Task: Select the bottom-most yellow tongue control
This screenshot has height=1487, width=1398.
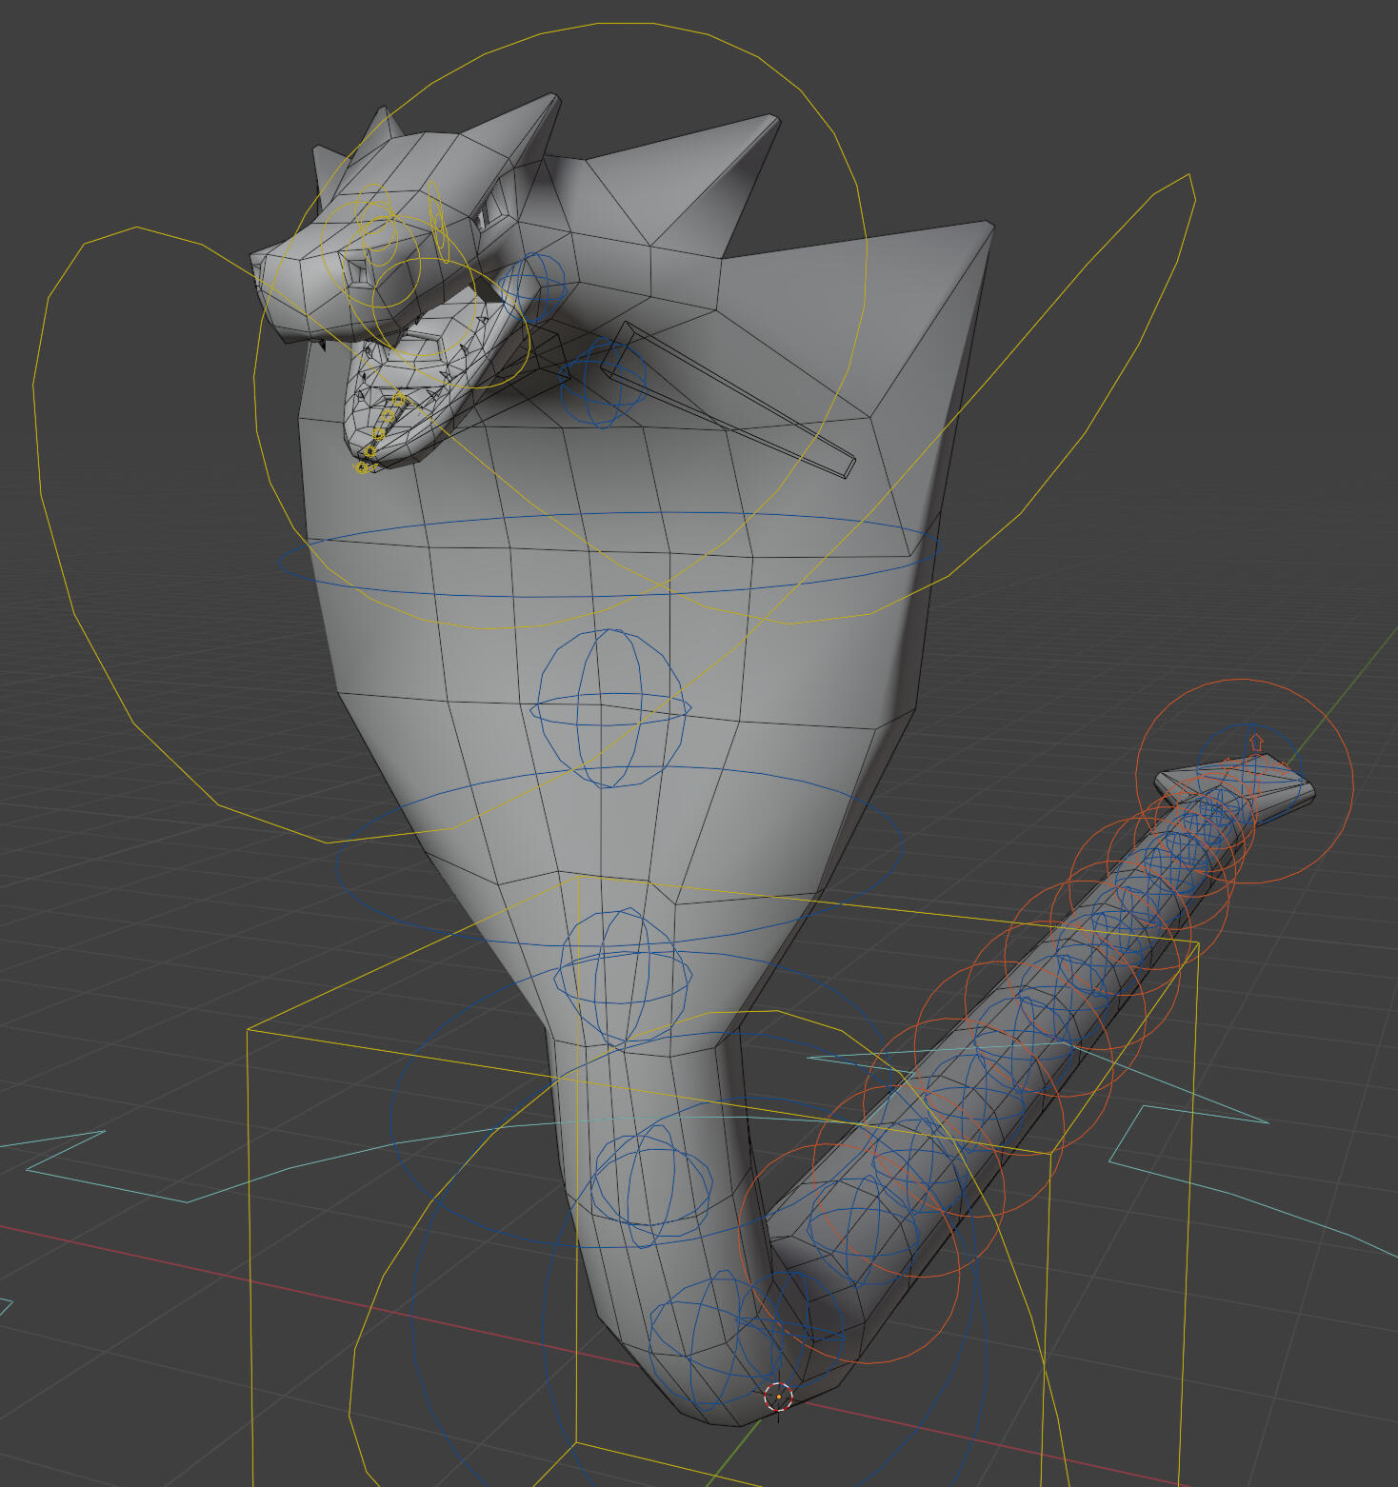Action: tap(362, 466)
